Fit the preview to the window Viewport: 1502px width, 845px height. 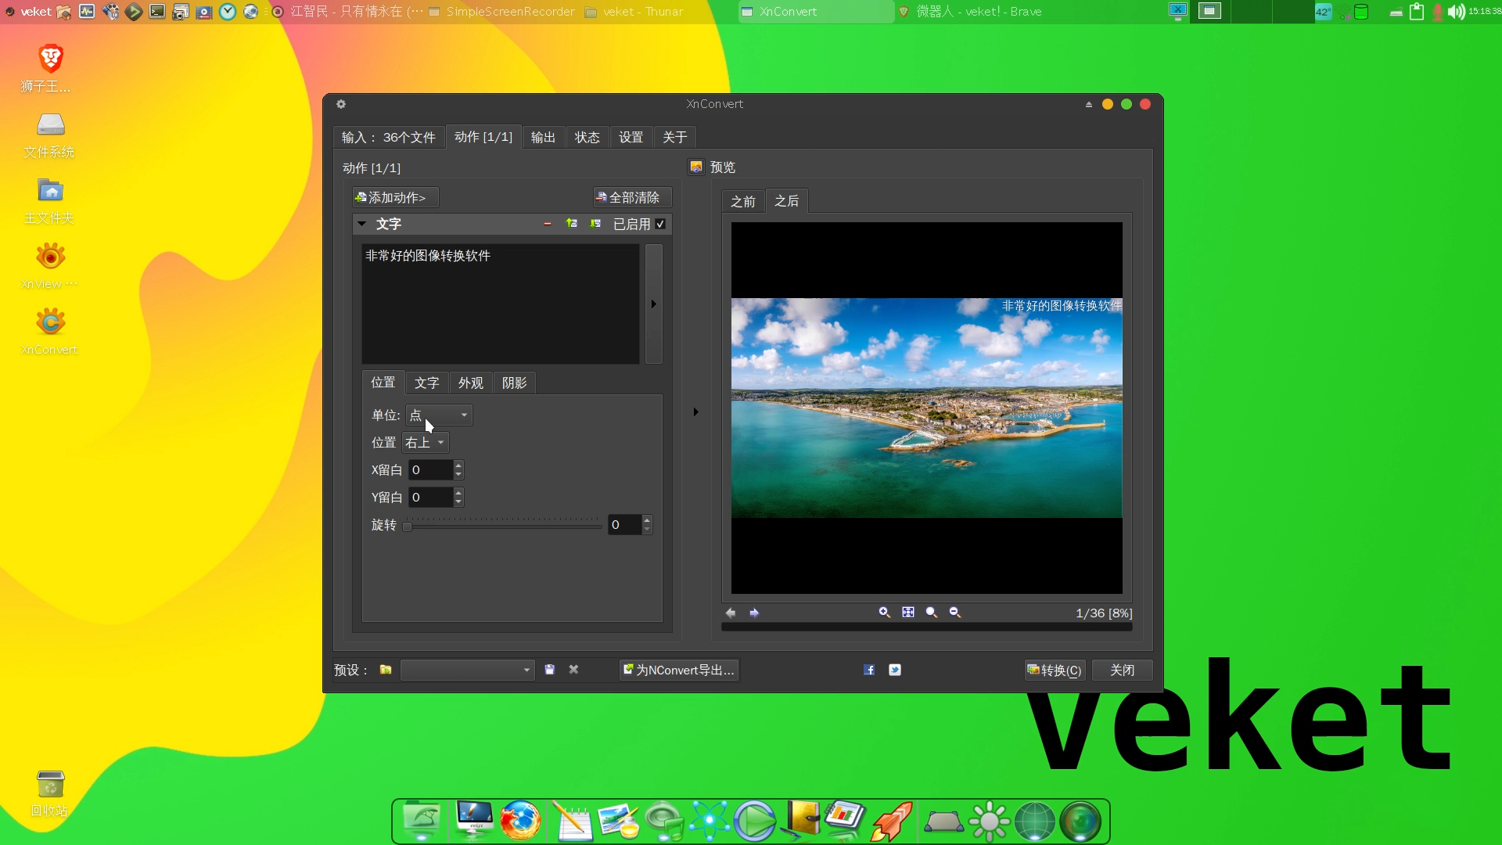tap(907, 613)
